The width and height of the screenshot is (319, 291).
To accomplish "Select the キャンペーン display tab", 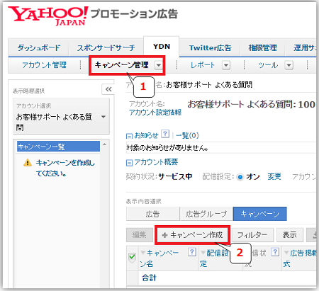I will (260, 214).
